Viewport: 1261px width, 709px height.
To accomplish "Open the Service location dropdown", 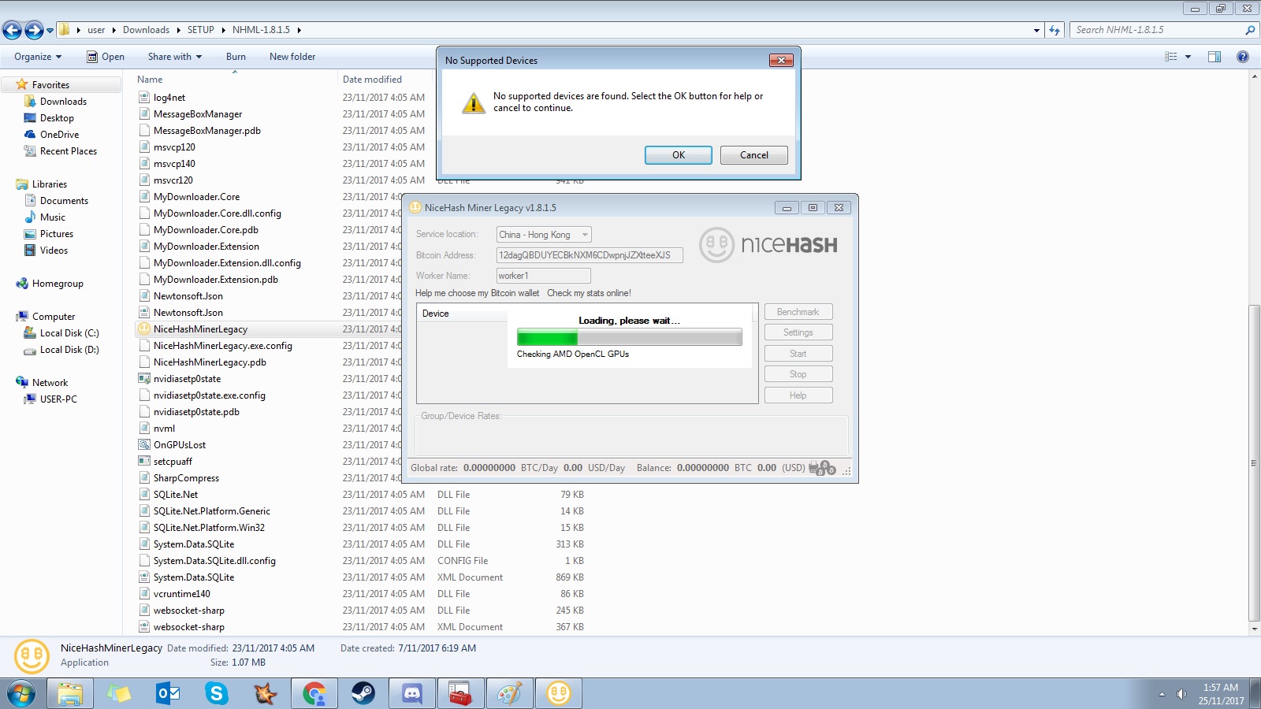I will (x=583, y=234).
